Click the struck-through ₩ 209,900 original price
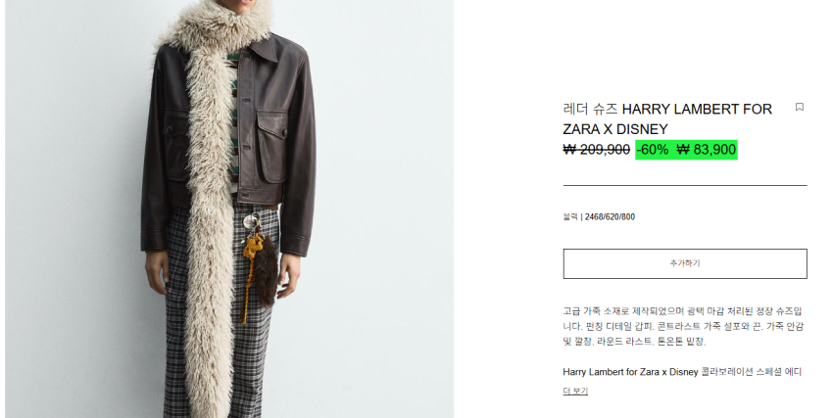 coord(596,150)
